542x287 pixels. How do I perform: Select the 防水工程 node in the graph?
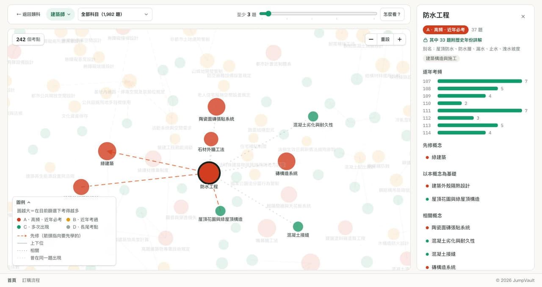click(x=209, y=173)
